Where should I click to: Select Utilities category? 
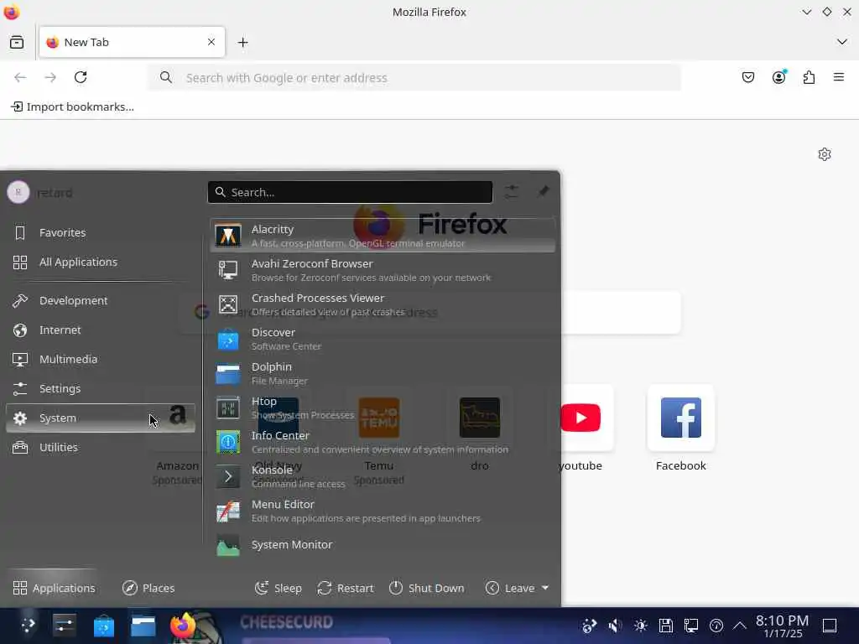[101, 448]
